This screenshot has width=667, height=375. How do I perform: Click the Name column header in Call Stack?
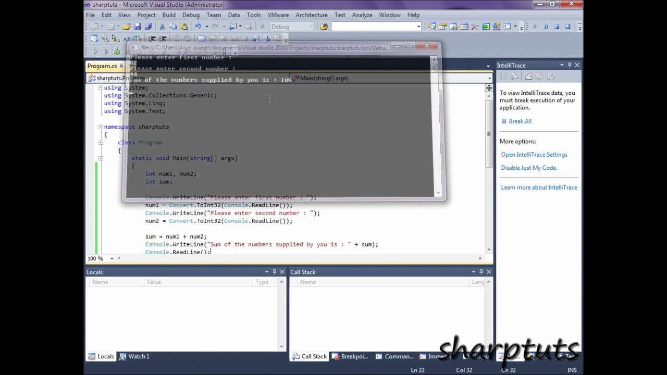(x=383, y=282)
